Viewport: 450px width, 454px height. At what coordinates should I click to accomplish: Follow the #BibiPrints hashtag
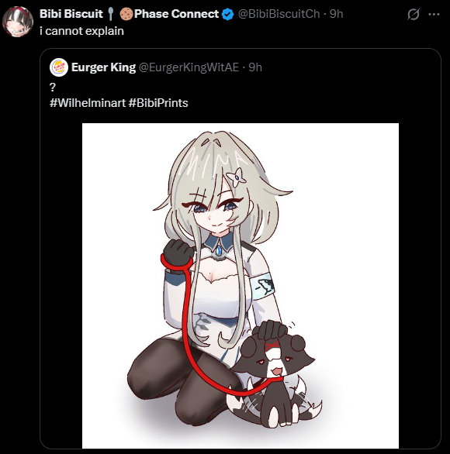pos(158,103)
